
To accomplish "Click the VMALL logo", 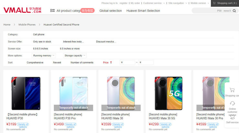I will (x=22, y=10).
